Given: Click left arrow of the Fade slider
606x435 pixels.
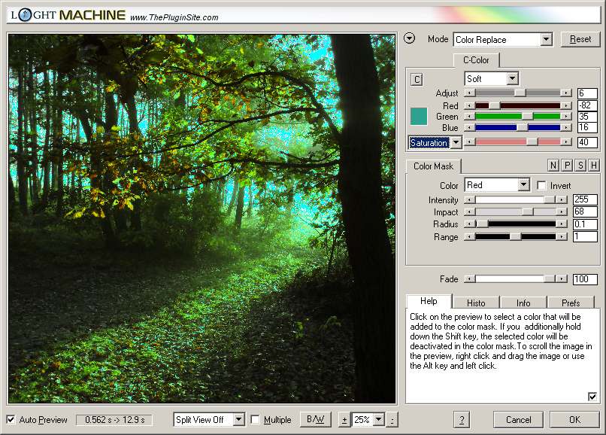Looking at the screenshot, I should click(469, 278).
